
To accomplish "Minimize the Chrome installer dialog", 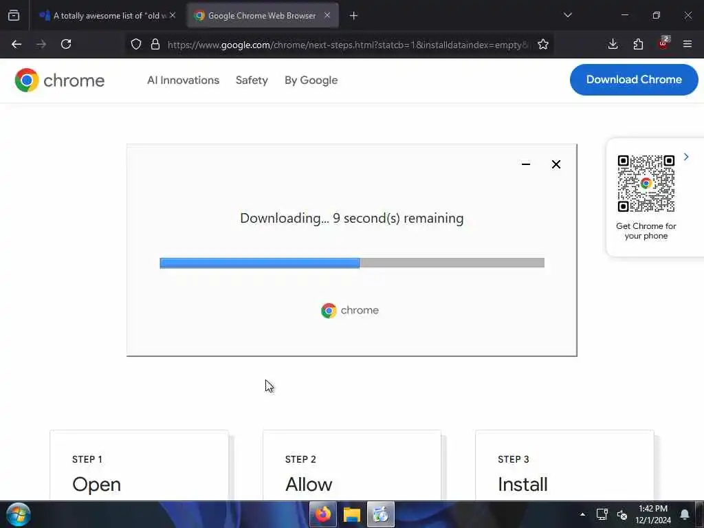I will pyautogui.click(x=526, y=164).
